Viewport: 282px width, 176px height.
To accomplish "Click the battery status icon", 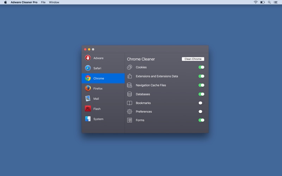I will click(262, 2).
